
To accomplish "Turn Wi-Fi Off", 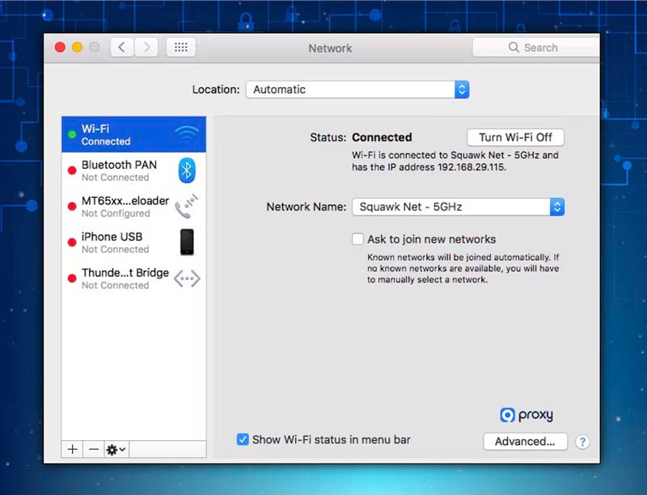I will pyautogui.click(x=515, y=137).
